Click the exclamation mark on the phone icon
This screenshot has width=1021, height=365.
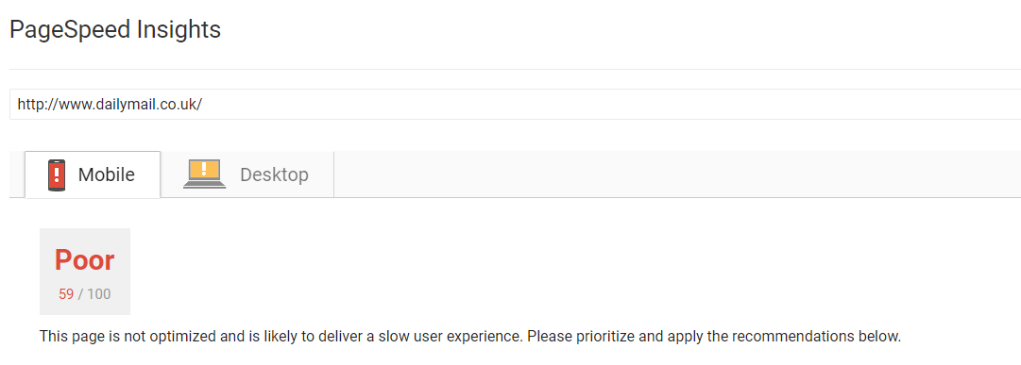click(x=58, y=174)
